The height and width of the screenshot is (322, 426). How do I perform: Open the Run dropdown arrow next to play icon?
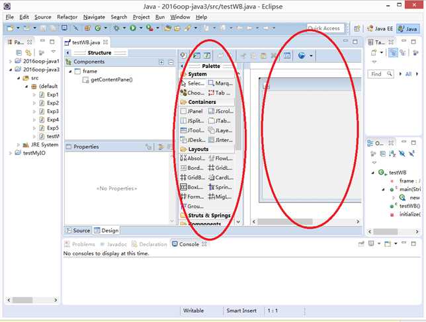click(x=141, y=28)
